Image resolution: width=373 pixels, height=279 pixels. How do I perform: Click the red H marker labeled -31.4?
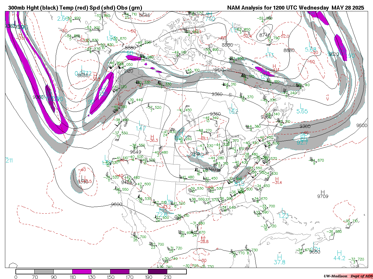[x=277, y=179]
